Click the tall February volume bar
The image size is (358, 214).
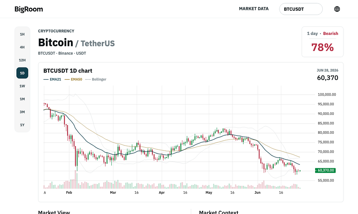point(75,179)
